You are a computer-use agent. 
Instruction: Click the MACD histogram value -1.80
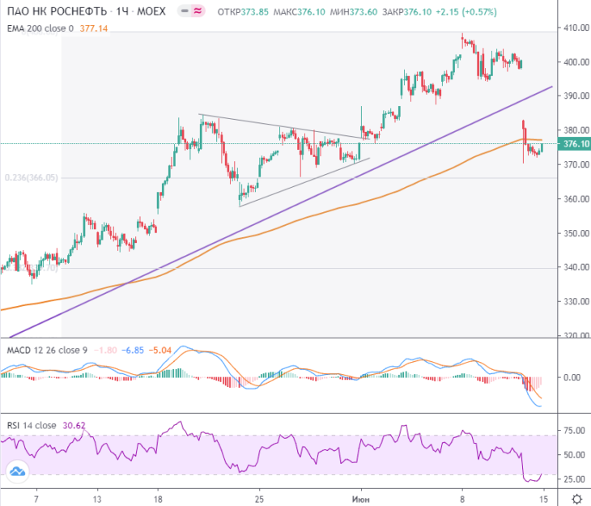point(105,351)
